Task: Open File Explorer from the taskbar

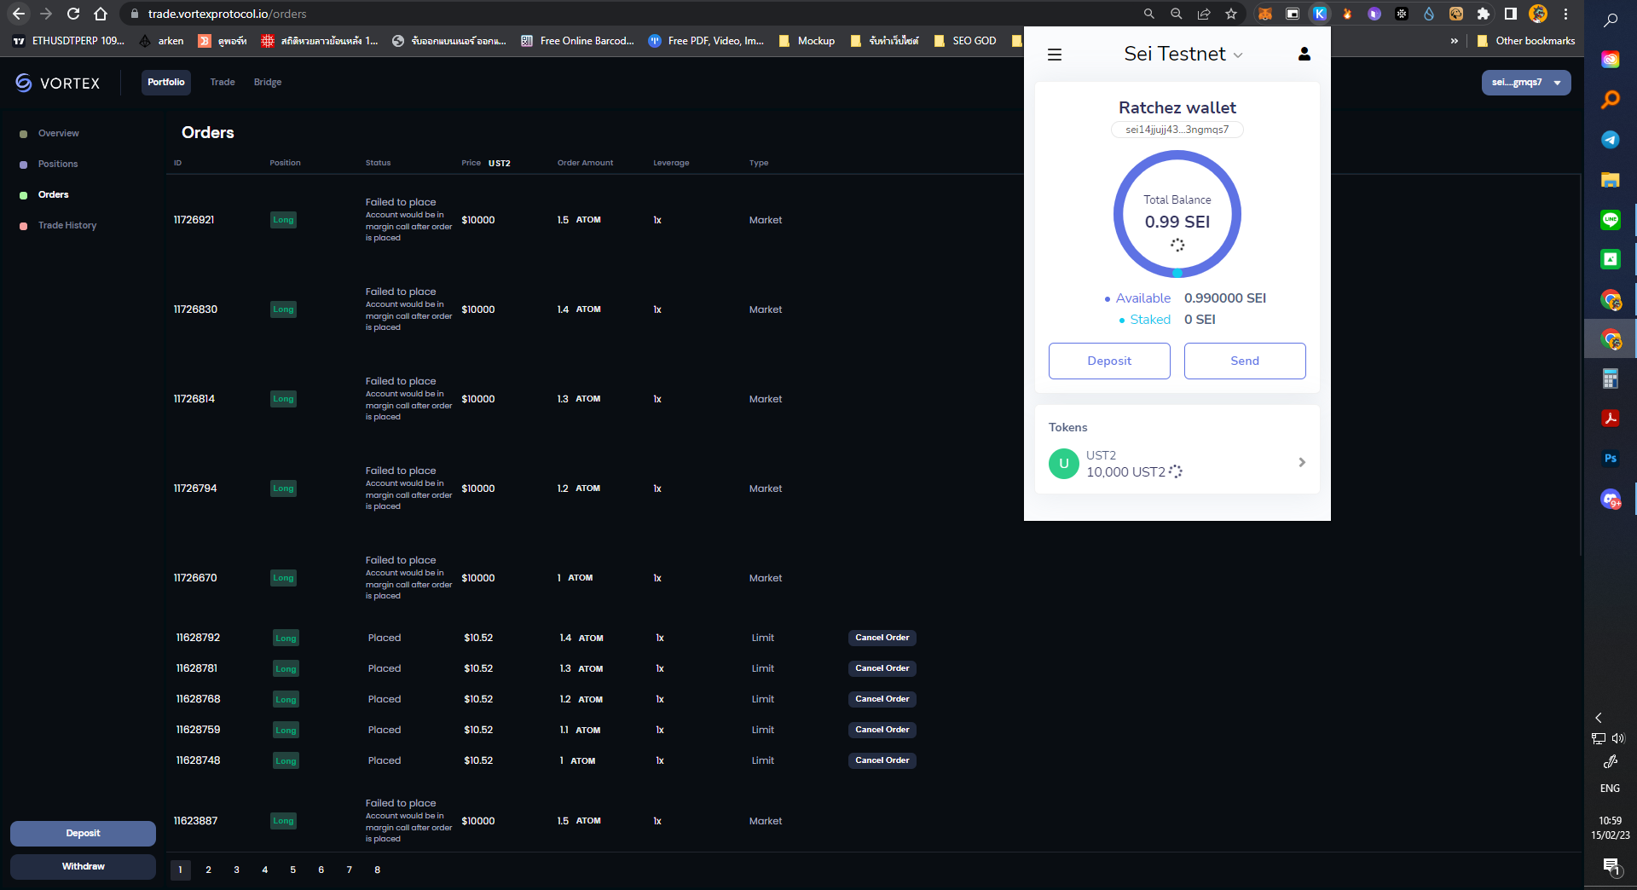Action: [1611, 180]
